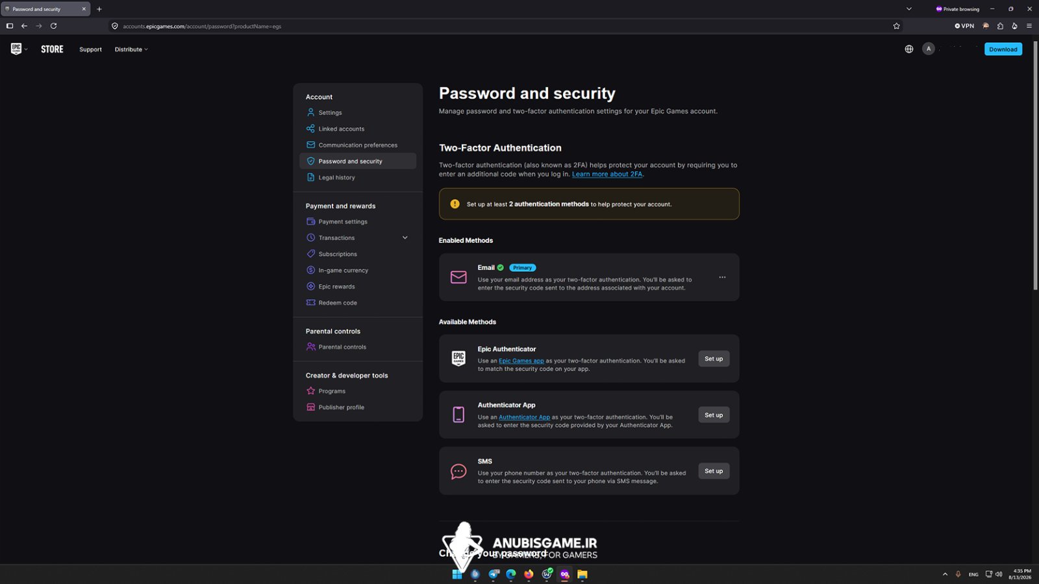Open the language globe selector
The width and height of the screenshot is (1039, 584).
[909, 49]
